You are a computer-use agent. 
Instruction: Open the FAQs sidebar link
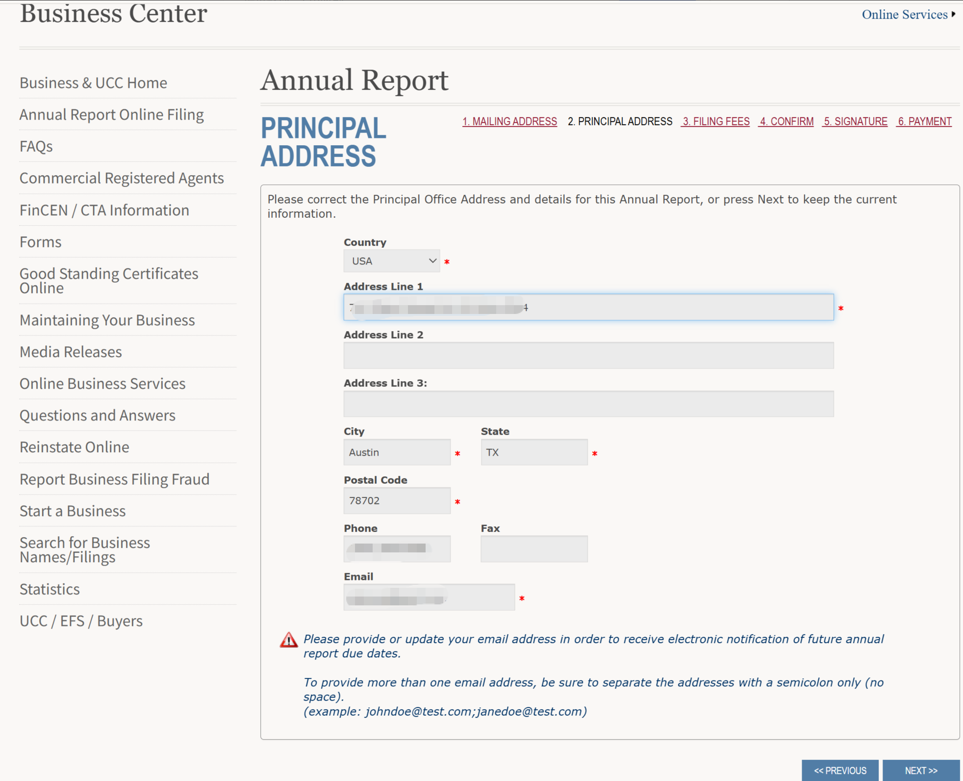(36, 147)
